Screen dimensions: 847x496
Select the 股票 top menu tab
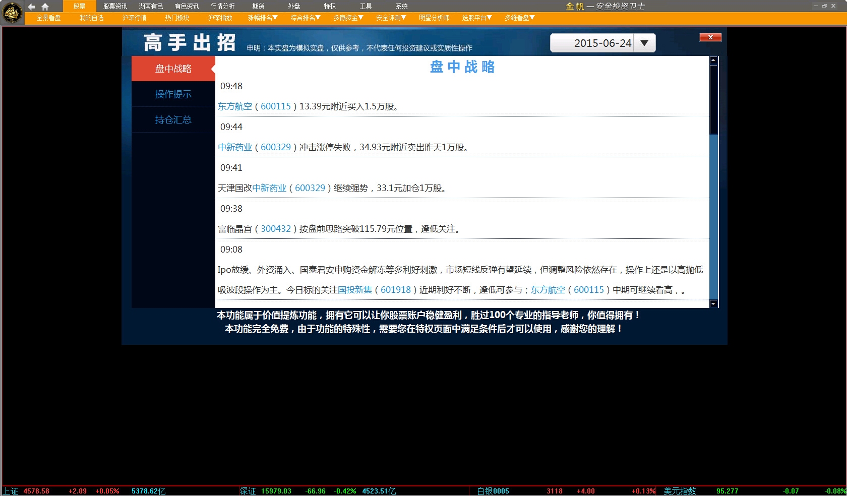click(79, 6)
